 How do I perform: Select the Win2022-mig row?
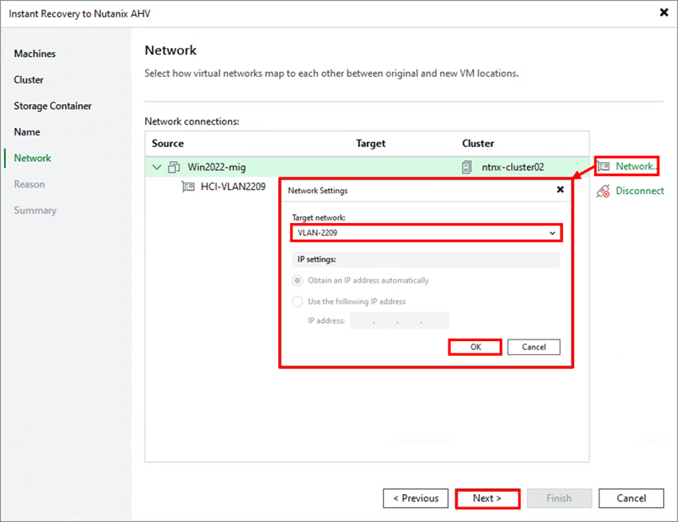click(x=367, y=167)
